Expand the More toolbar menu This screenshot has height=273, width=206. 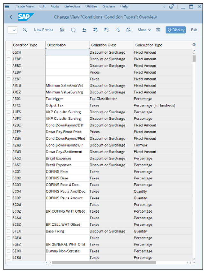[x=144, y=30]
